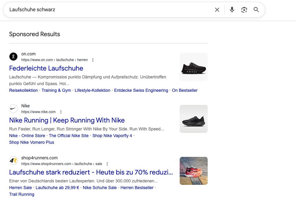Open image search with the camera lens icon
This screenshot has width=296, height=197.
click(244, 10)
